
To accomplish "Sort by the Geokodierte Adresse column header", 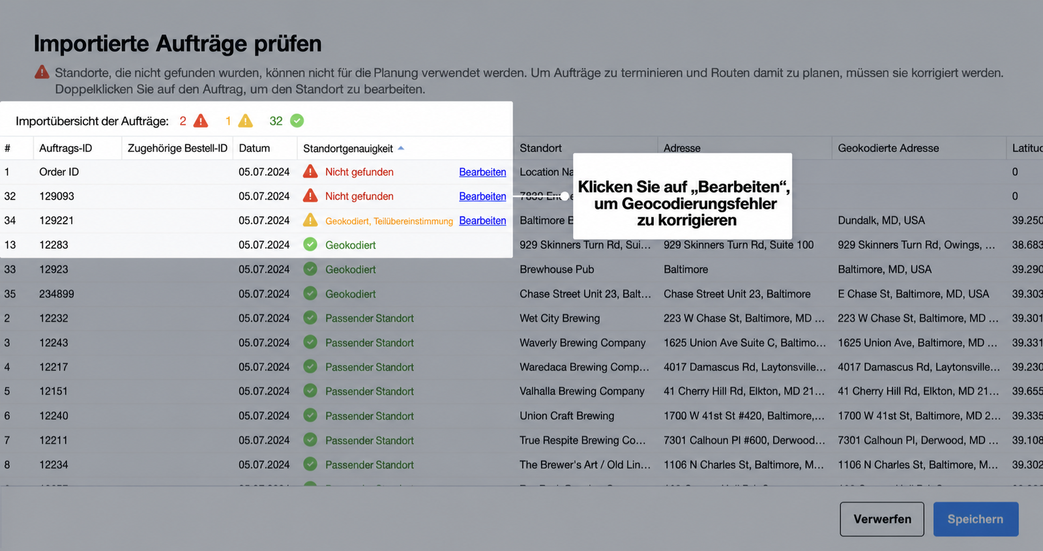I will (x=889, y=148).
